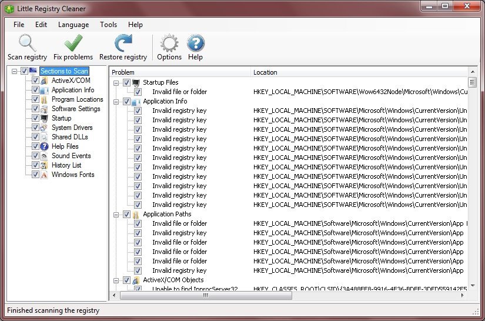
Task: Uncheck the Invalid file or folder checkbox under Startup Files
Action: click(138, 92)
